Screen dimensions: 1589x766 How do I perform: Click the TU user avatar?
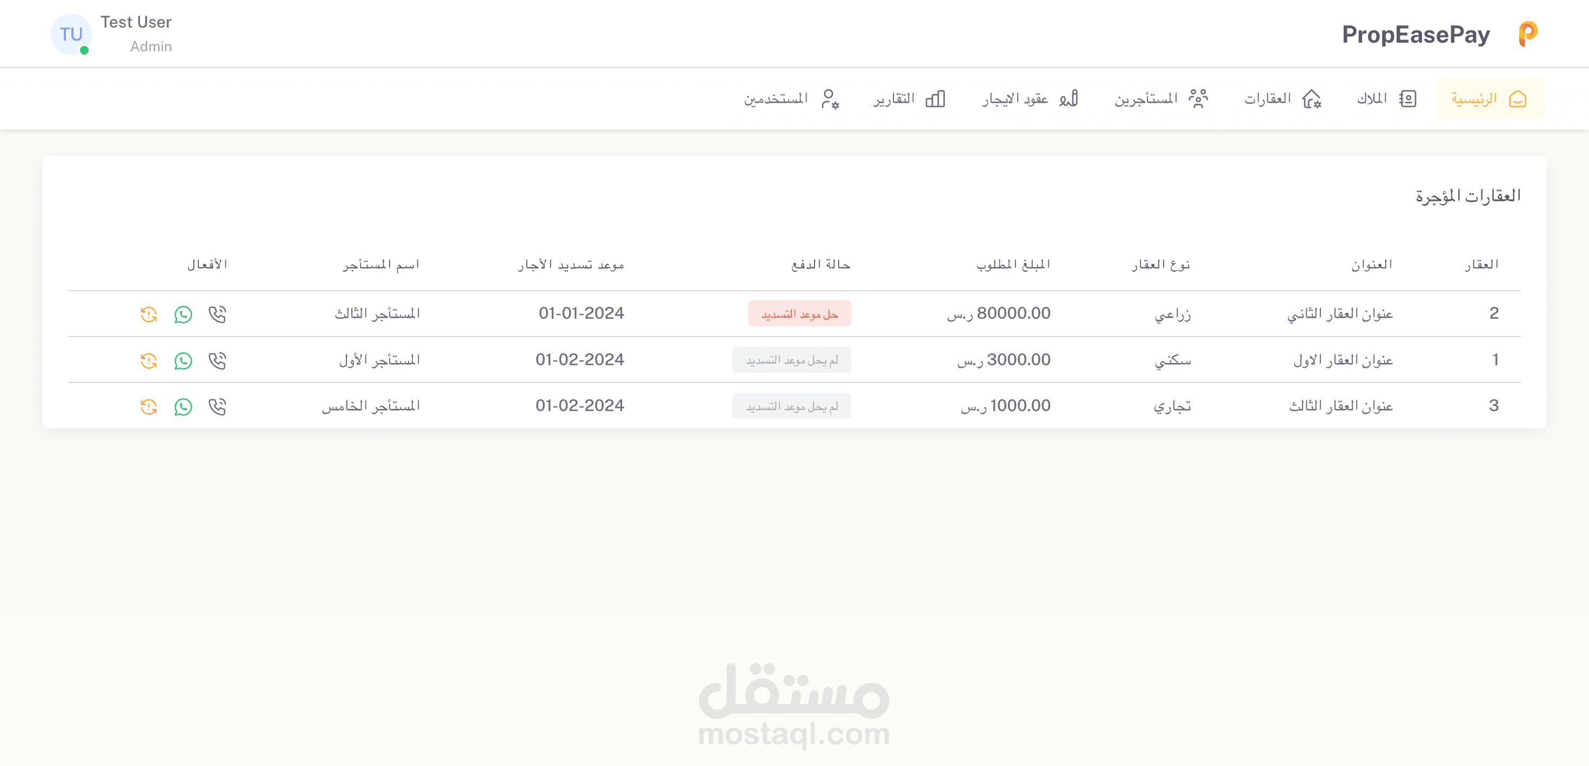(71, 34)
